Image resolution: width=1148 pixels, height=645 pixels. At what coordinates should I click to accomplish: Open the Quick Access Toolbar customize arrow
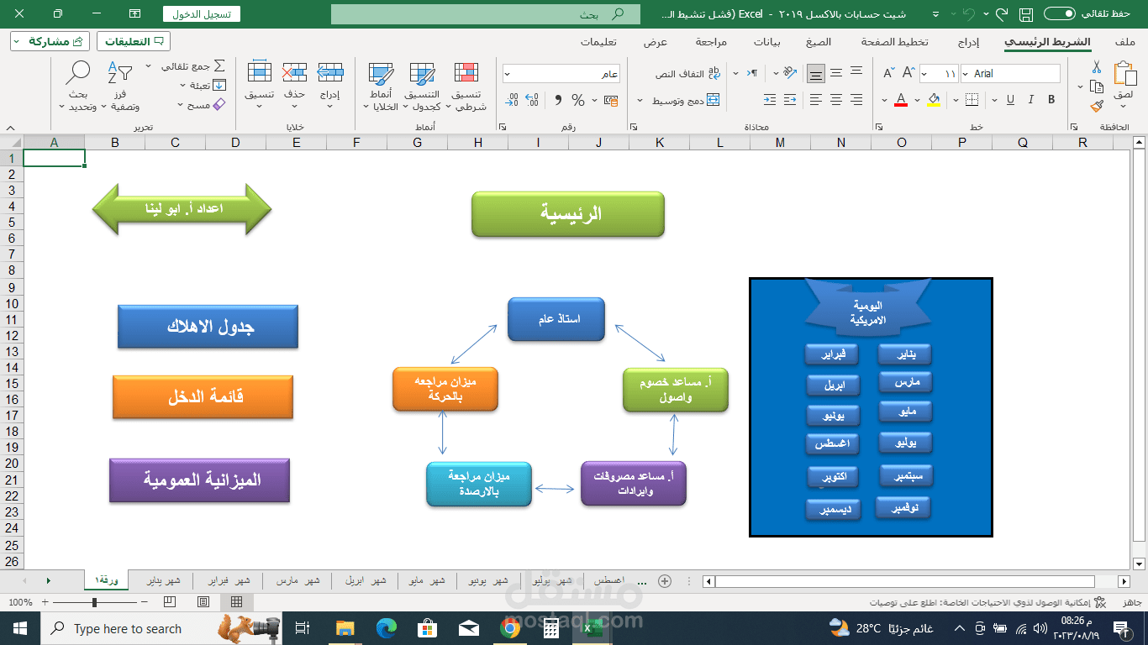click(x=935, y=14)
